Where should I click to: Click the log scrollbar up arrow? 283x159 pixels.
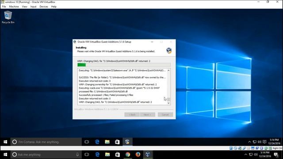(x=168, y=71)
